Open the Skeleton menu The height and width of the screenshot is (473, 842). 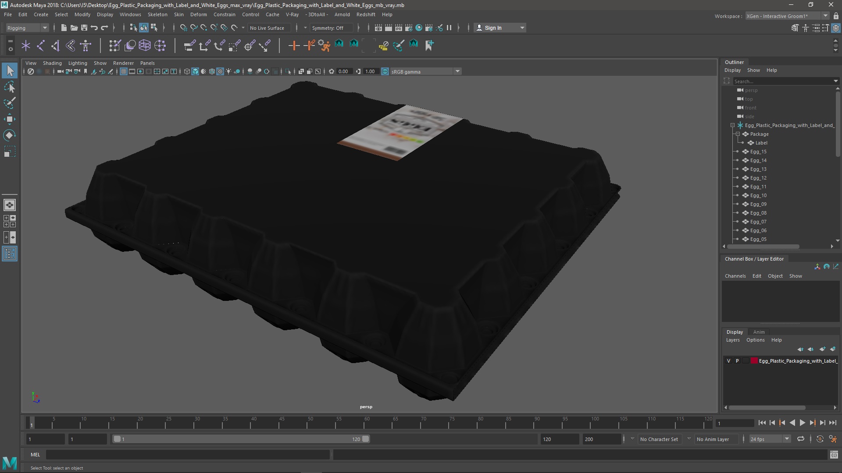pyautogui.click(x=157, y=14)
